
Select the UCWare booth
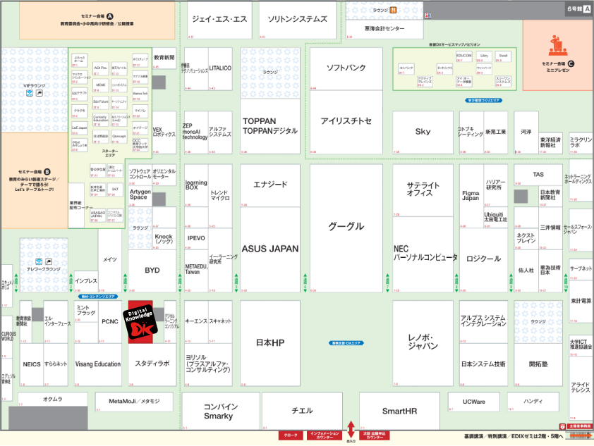tap(474, 402)
